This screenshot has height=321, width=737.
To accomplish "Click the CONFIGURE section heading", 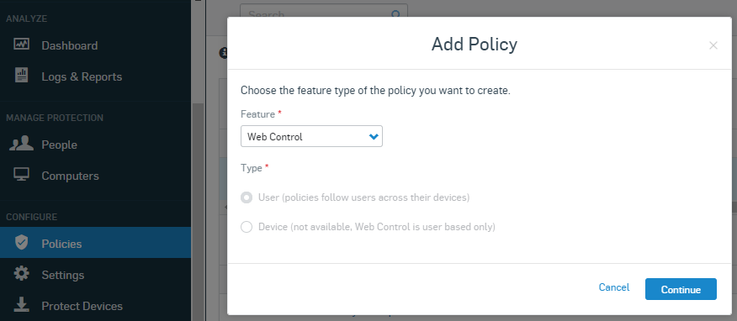I will [31, 217].
